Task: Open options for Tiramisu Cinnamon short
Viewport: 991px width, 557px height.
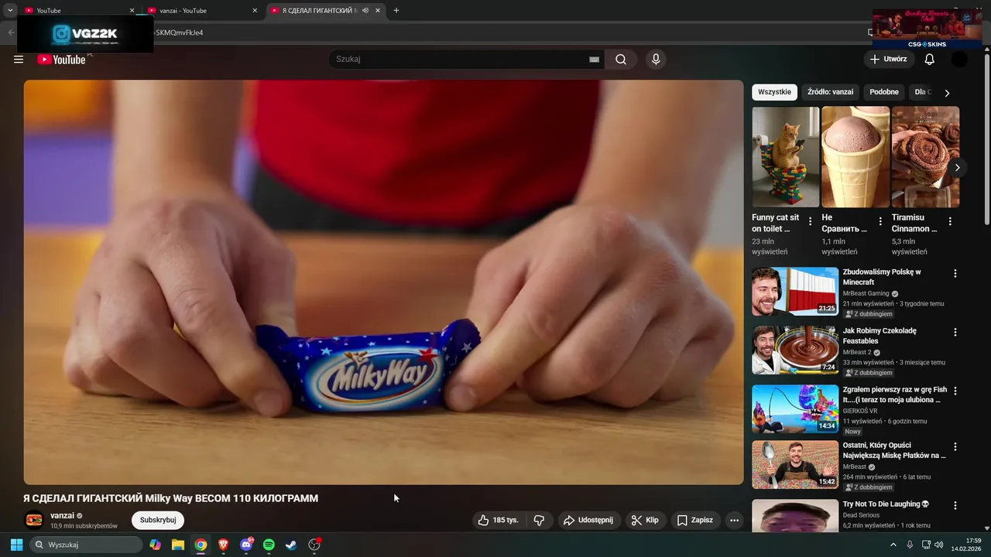Action: 950,222
